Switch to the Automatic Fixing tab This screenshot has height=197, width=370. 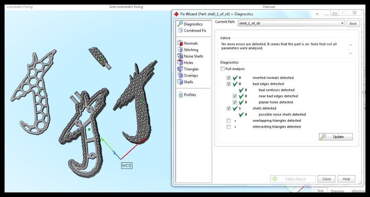[x=20, y=7]
